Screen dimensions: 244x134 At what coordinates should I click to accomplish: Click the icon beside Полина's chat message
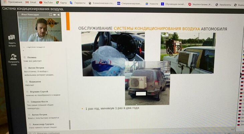point(24,57)
